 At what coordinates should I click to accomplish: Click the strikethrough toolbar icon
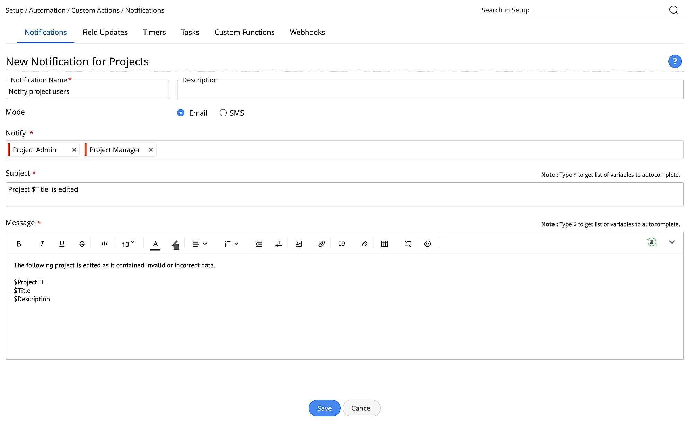tap(82, 244)
